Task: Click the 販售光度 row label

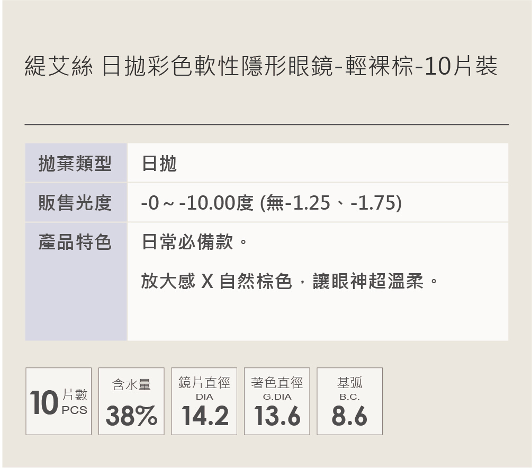Action: pos(75,203)
